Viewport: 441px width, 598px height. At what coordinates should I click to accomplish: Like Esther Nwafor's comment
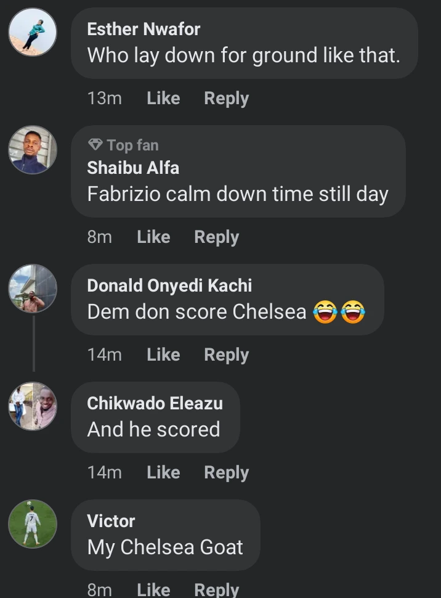pos(163,98)
